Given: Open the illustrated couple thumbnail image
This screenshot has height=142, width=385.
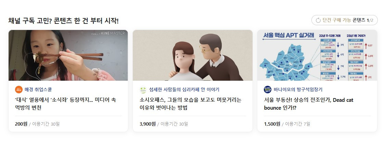Looking at the screenshot, I should (x=192, y=55).
